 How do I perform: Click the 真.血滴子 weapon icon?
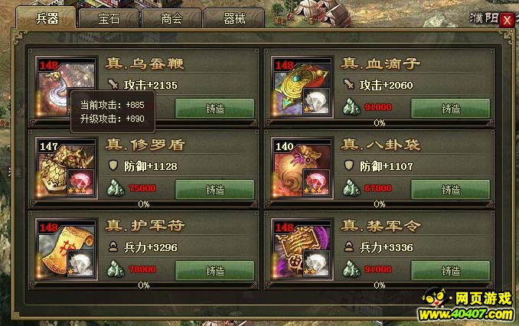pyautogui.click(x=302, y=87)
